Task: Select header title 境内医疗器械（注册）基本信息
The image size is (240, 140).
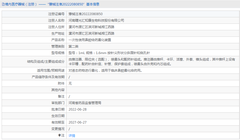Action: pyautogui.click(x=51, y=4)
